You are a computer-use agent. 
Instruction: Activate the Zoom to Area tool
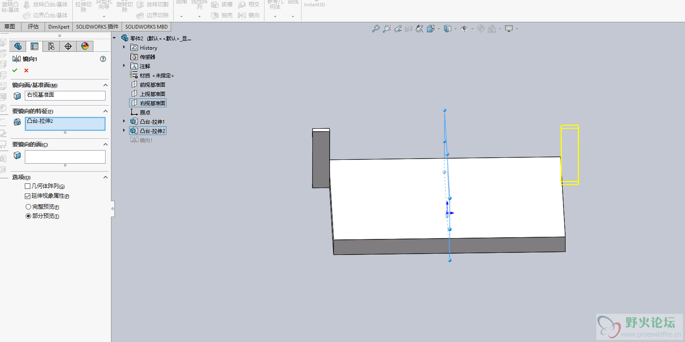coord(387,29)
